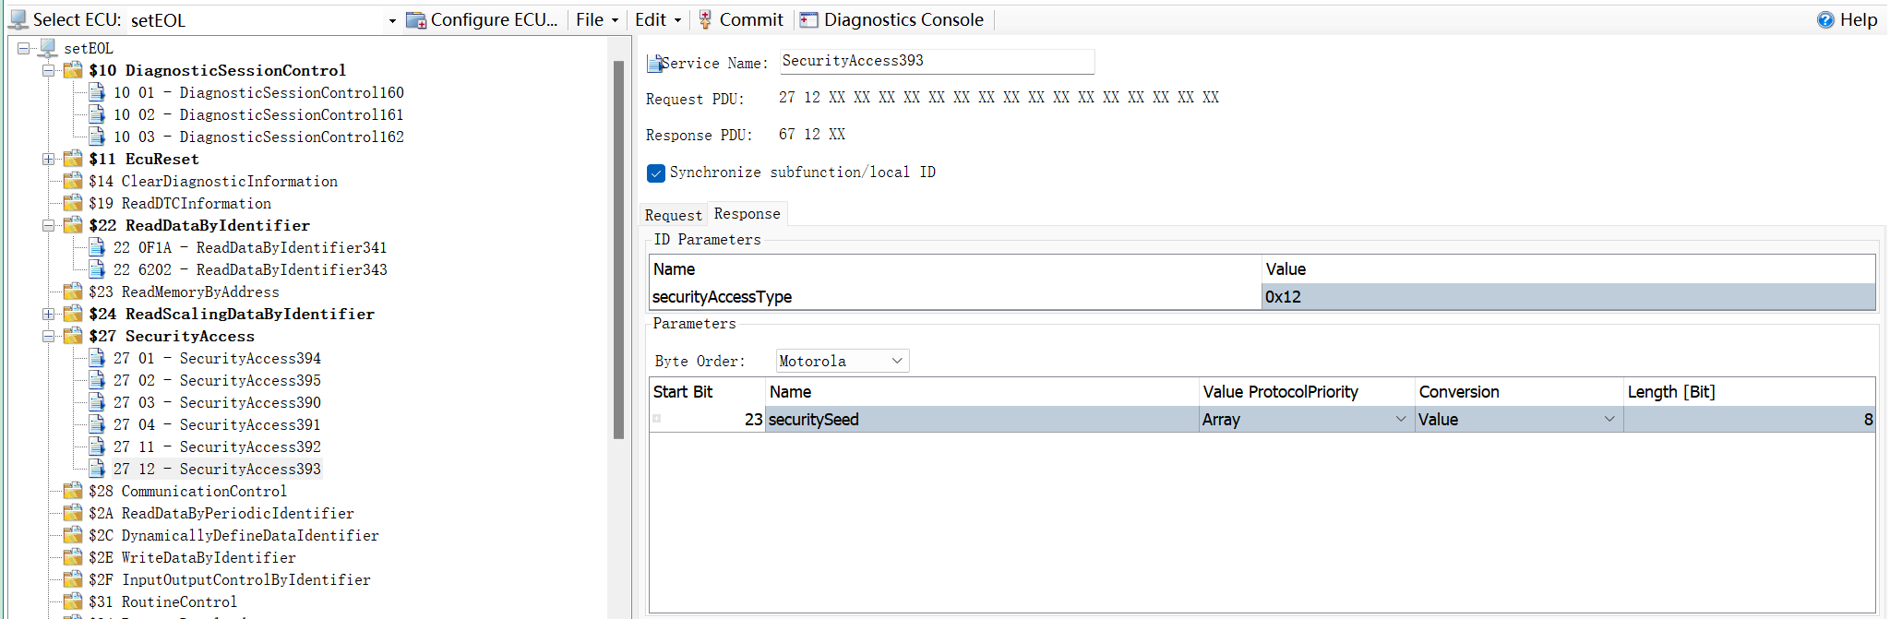1890x619 pixels.
Task: Open the Diagnostics Console icon
Action: [x=809, y=20]
